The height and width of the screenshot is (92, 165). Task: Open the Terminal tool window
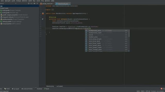click(x=38, y=89)
